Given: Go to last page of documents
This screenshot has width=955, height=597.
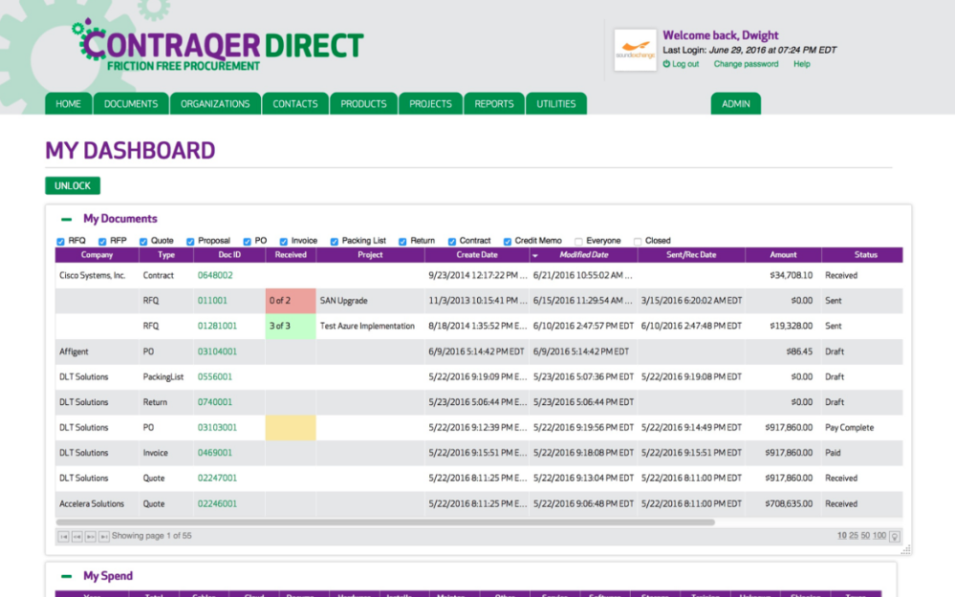Looking at the screenshot, I should (104, 537).
